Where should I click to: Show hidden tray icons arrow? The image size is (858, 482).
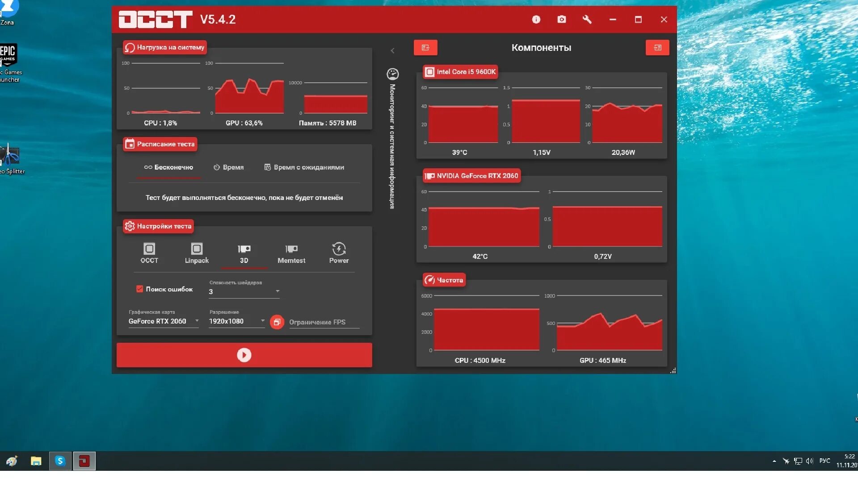click(x=774, y=461)
